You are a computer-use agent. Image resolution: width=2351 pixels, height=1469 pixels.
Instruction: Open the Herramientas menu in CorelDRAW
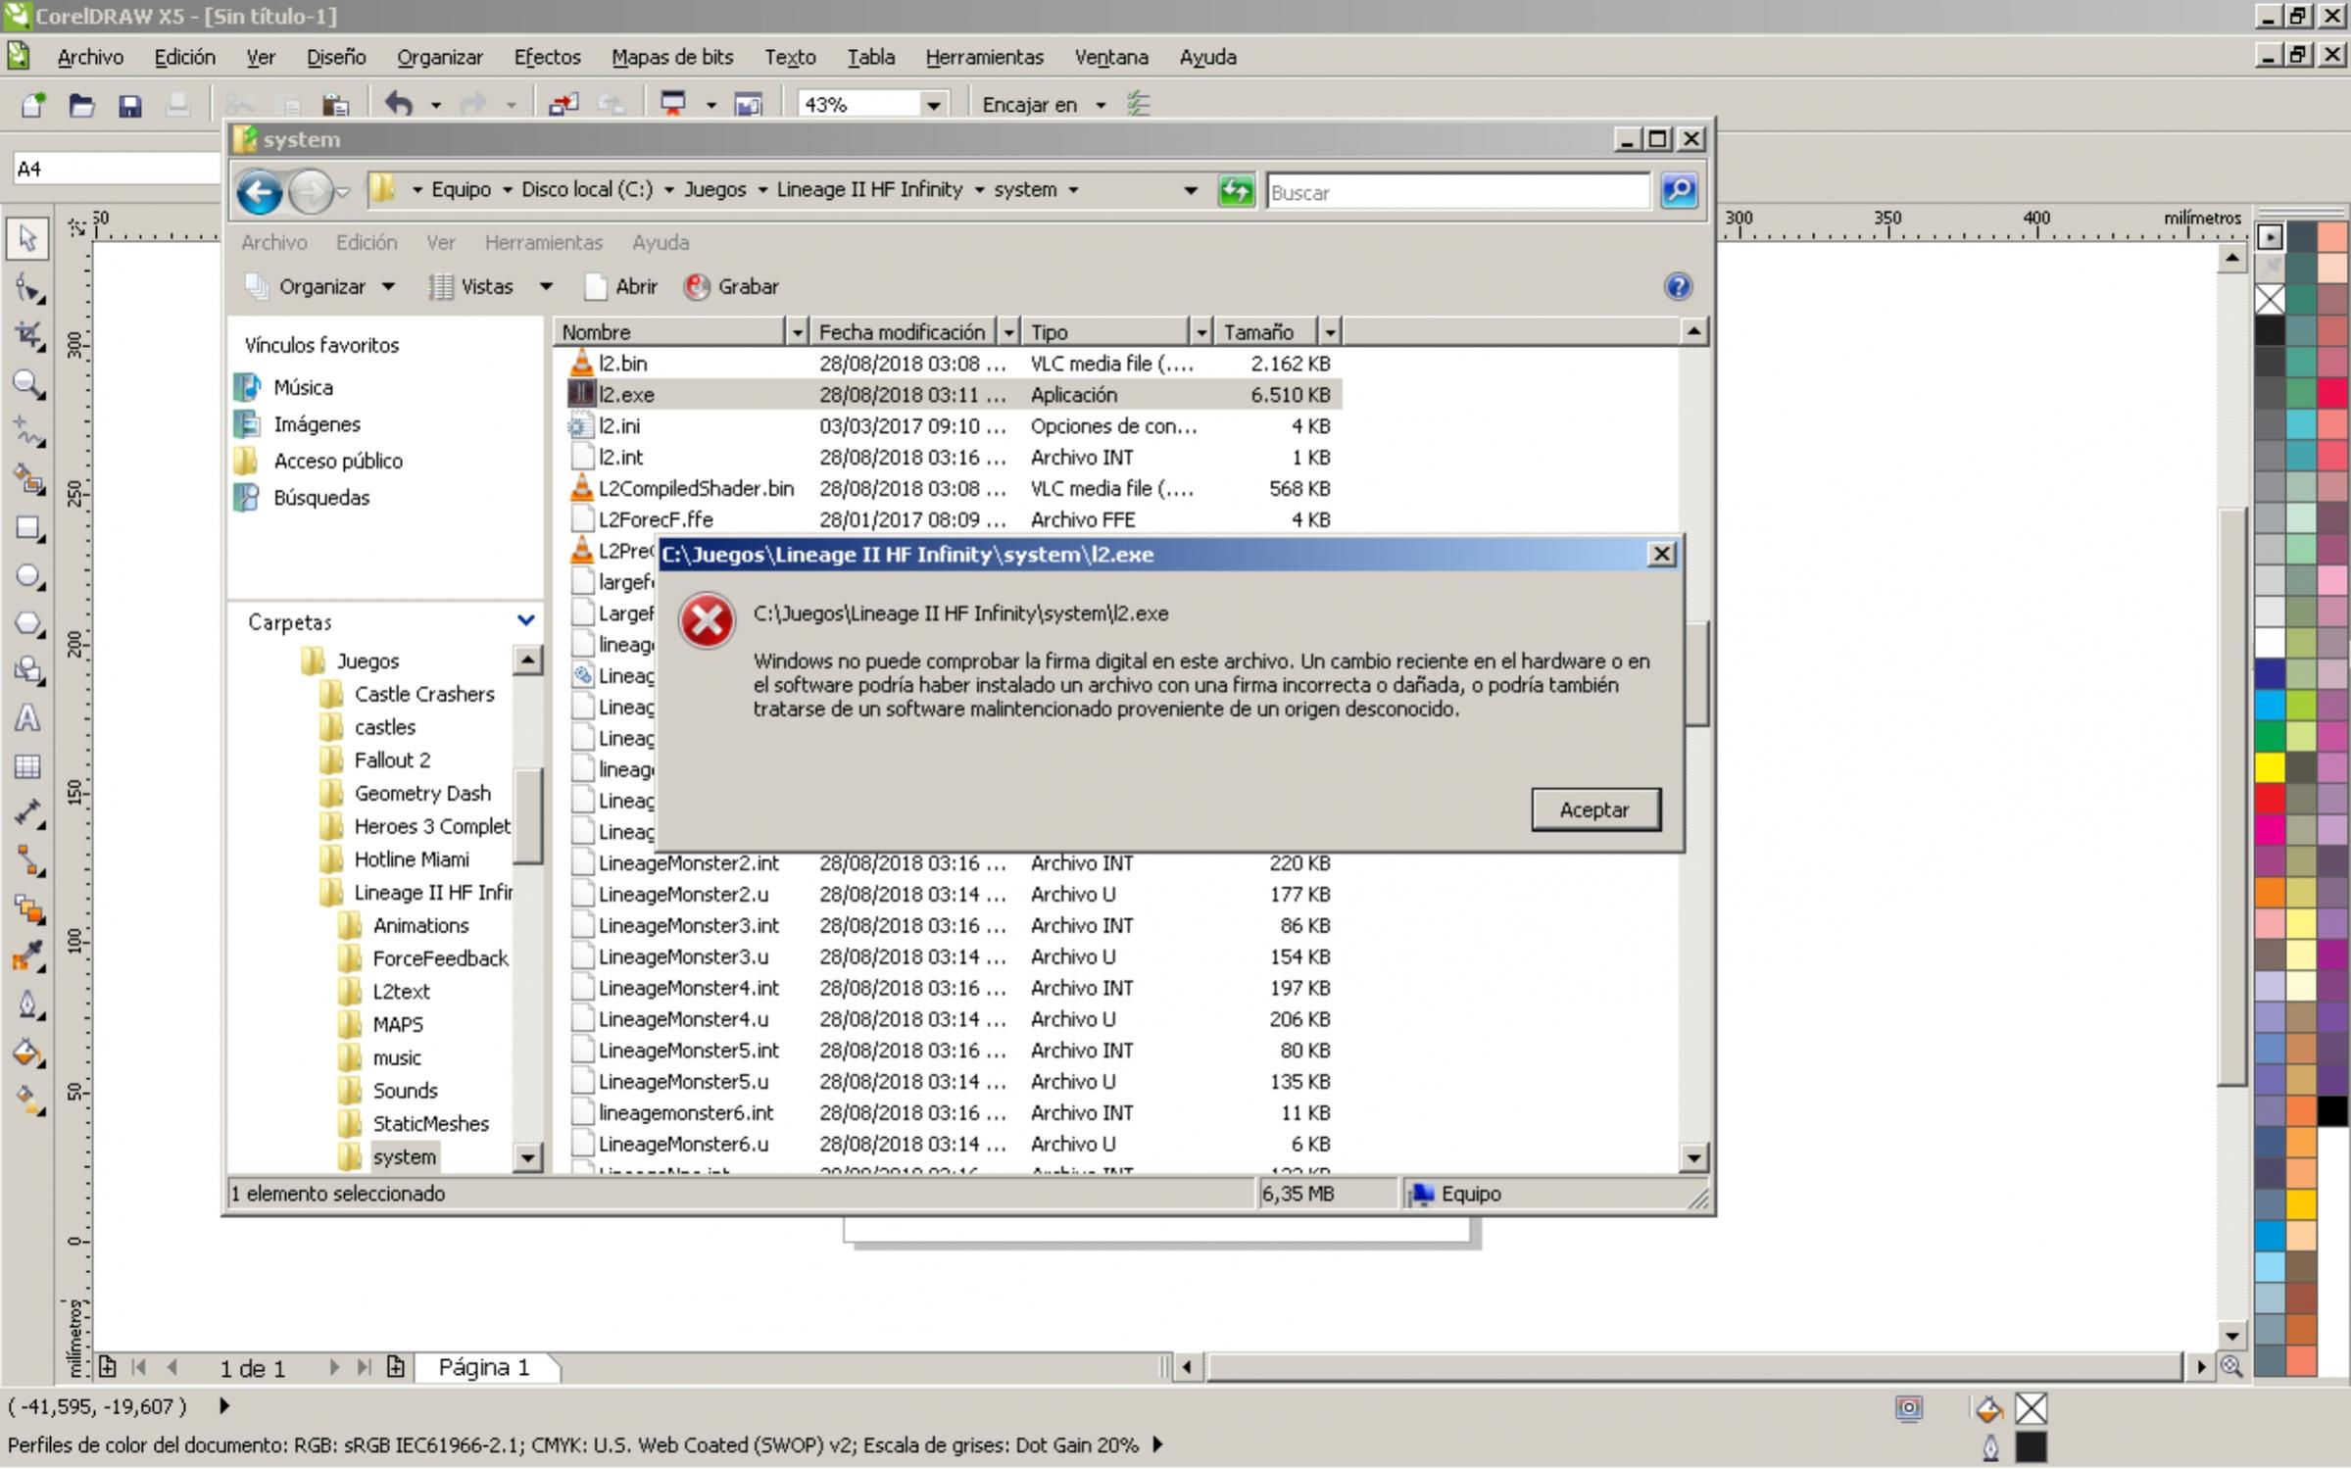click(x=984, y=57)
